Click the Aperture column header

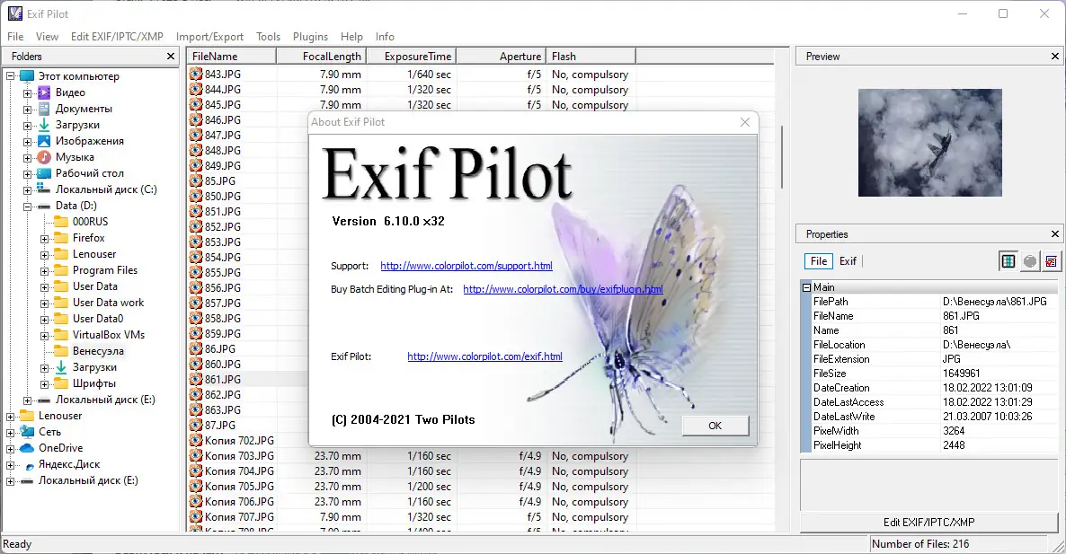pos(501,57)
